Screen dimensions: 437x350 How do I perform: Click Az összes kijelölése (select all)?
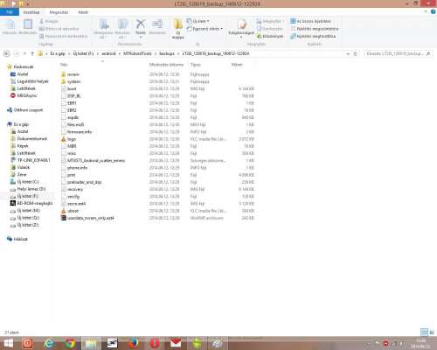click(x=310, y=21)
